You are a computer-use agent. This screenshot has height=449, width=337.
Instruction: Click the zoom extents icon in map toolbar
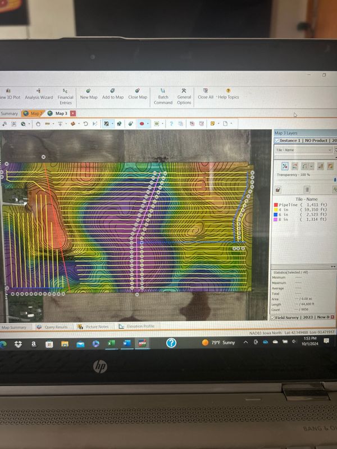[x=13, y=123]
